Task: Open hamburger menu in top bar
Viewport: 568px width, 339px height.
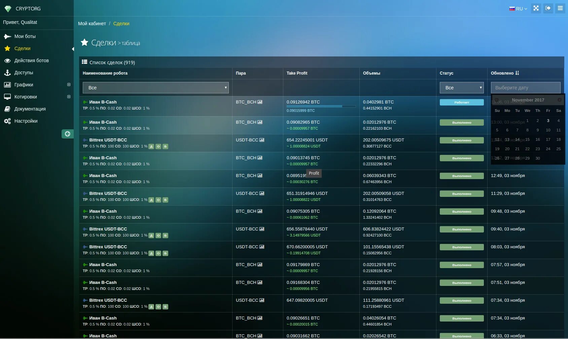Action: click(560, 8)
